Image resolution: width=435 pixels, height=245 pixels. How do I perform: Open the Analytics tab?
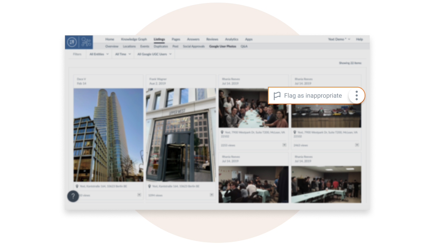tap(232, 39)
